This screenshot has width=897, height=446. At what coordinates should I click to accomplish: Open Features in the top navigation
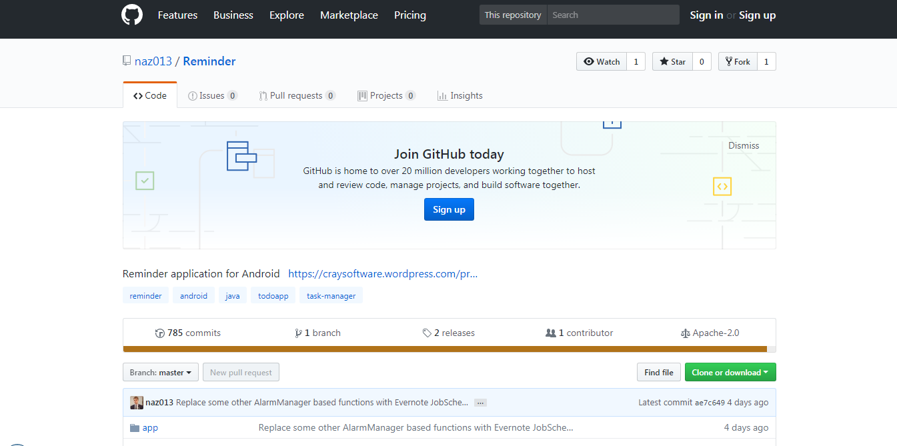point(177,15)
